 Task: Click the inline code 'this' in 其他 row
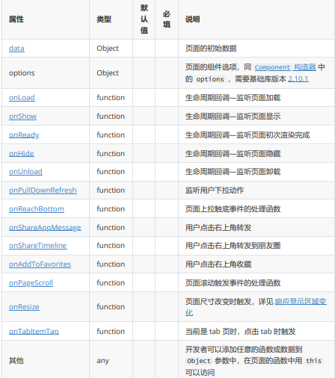(x=313, y=361)
